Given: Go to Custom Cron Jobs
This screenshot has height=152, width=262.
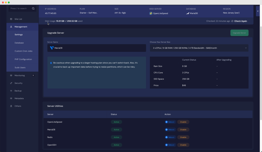Looking at the screenshot, I should [23, 51].
